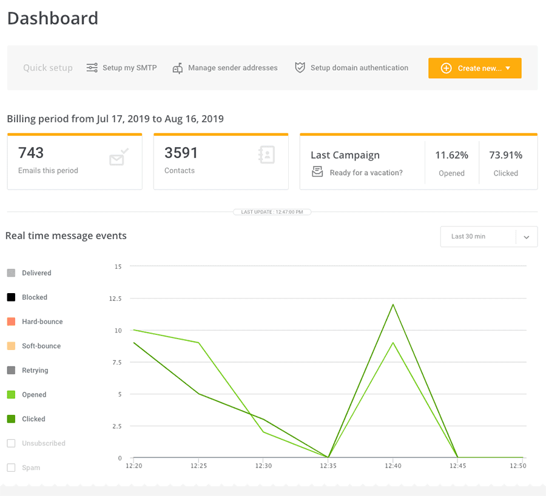This screenshot has width=546, height=496.
Task: Hide the Opened series in legend
Action: tap(11, 395)
